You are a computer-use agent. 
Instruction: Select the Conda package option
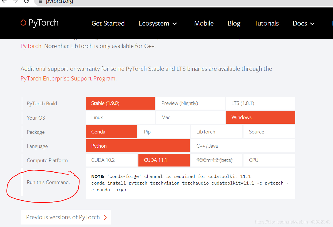(111, 132)
